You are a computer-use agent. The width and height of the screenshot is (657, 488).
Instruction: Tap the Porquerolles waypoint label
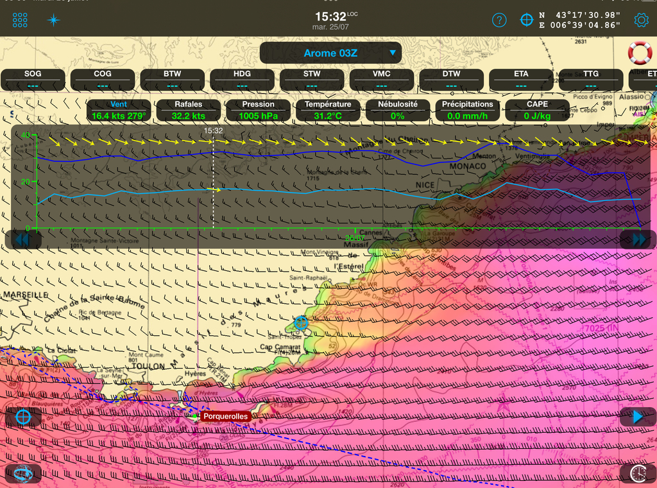click(x=225, y=416)
